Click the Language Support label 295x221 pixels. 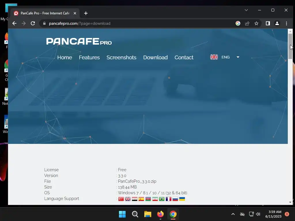[x=62, y=199]
